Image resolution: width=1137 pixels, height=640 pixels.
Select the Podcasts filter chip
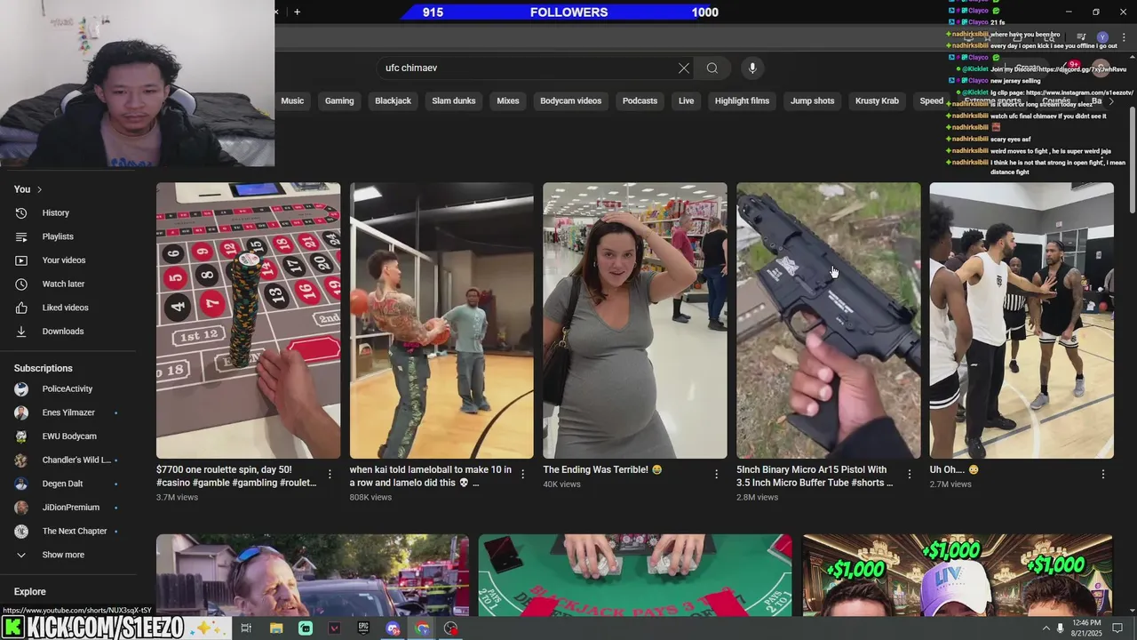[x=640, y=101]
